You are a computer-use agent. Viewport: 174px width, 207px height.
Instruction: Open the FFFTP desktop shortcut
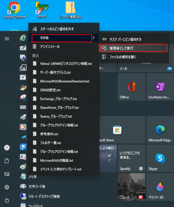(x=42, y=10)
